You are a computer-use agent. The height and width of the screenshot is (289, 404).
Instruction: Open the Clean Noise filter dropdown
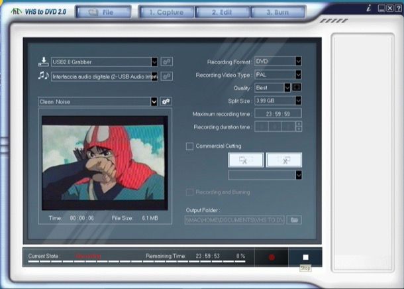[154, 101]
